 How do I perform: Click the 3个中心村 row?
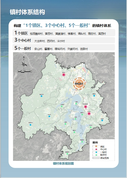(64, 40)
